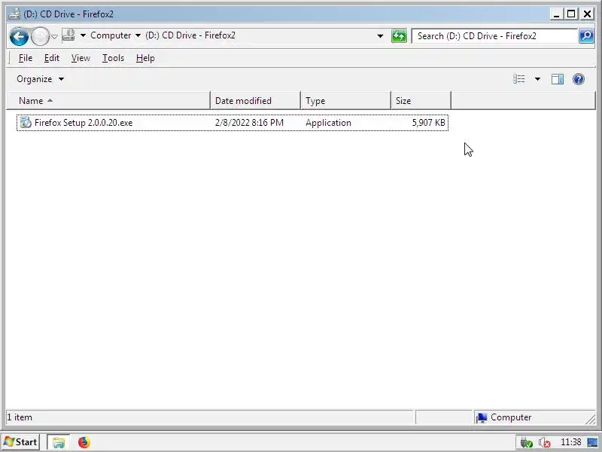Viewport: 602px width, 452px height.
Task: Click the 1 item status bar text
Action: pos(20,417)
